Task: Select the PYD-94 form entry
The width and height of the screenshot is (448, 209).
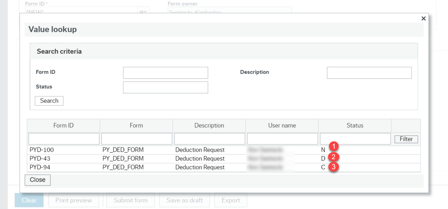Action: [40, 167]
